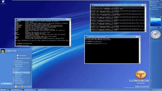Click the Log Off button
The height and width of the screenshot is (91, 162).
coord(17,87)
